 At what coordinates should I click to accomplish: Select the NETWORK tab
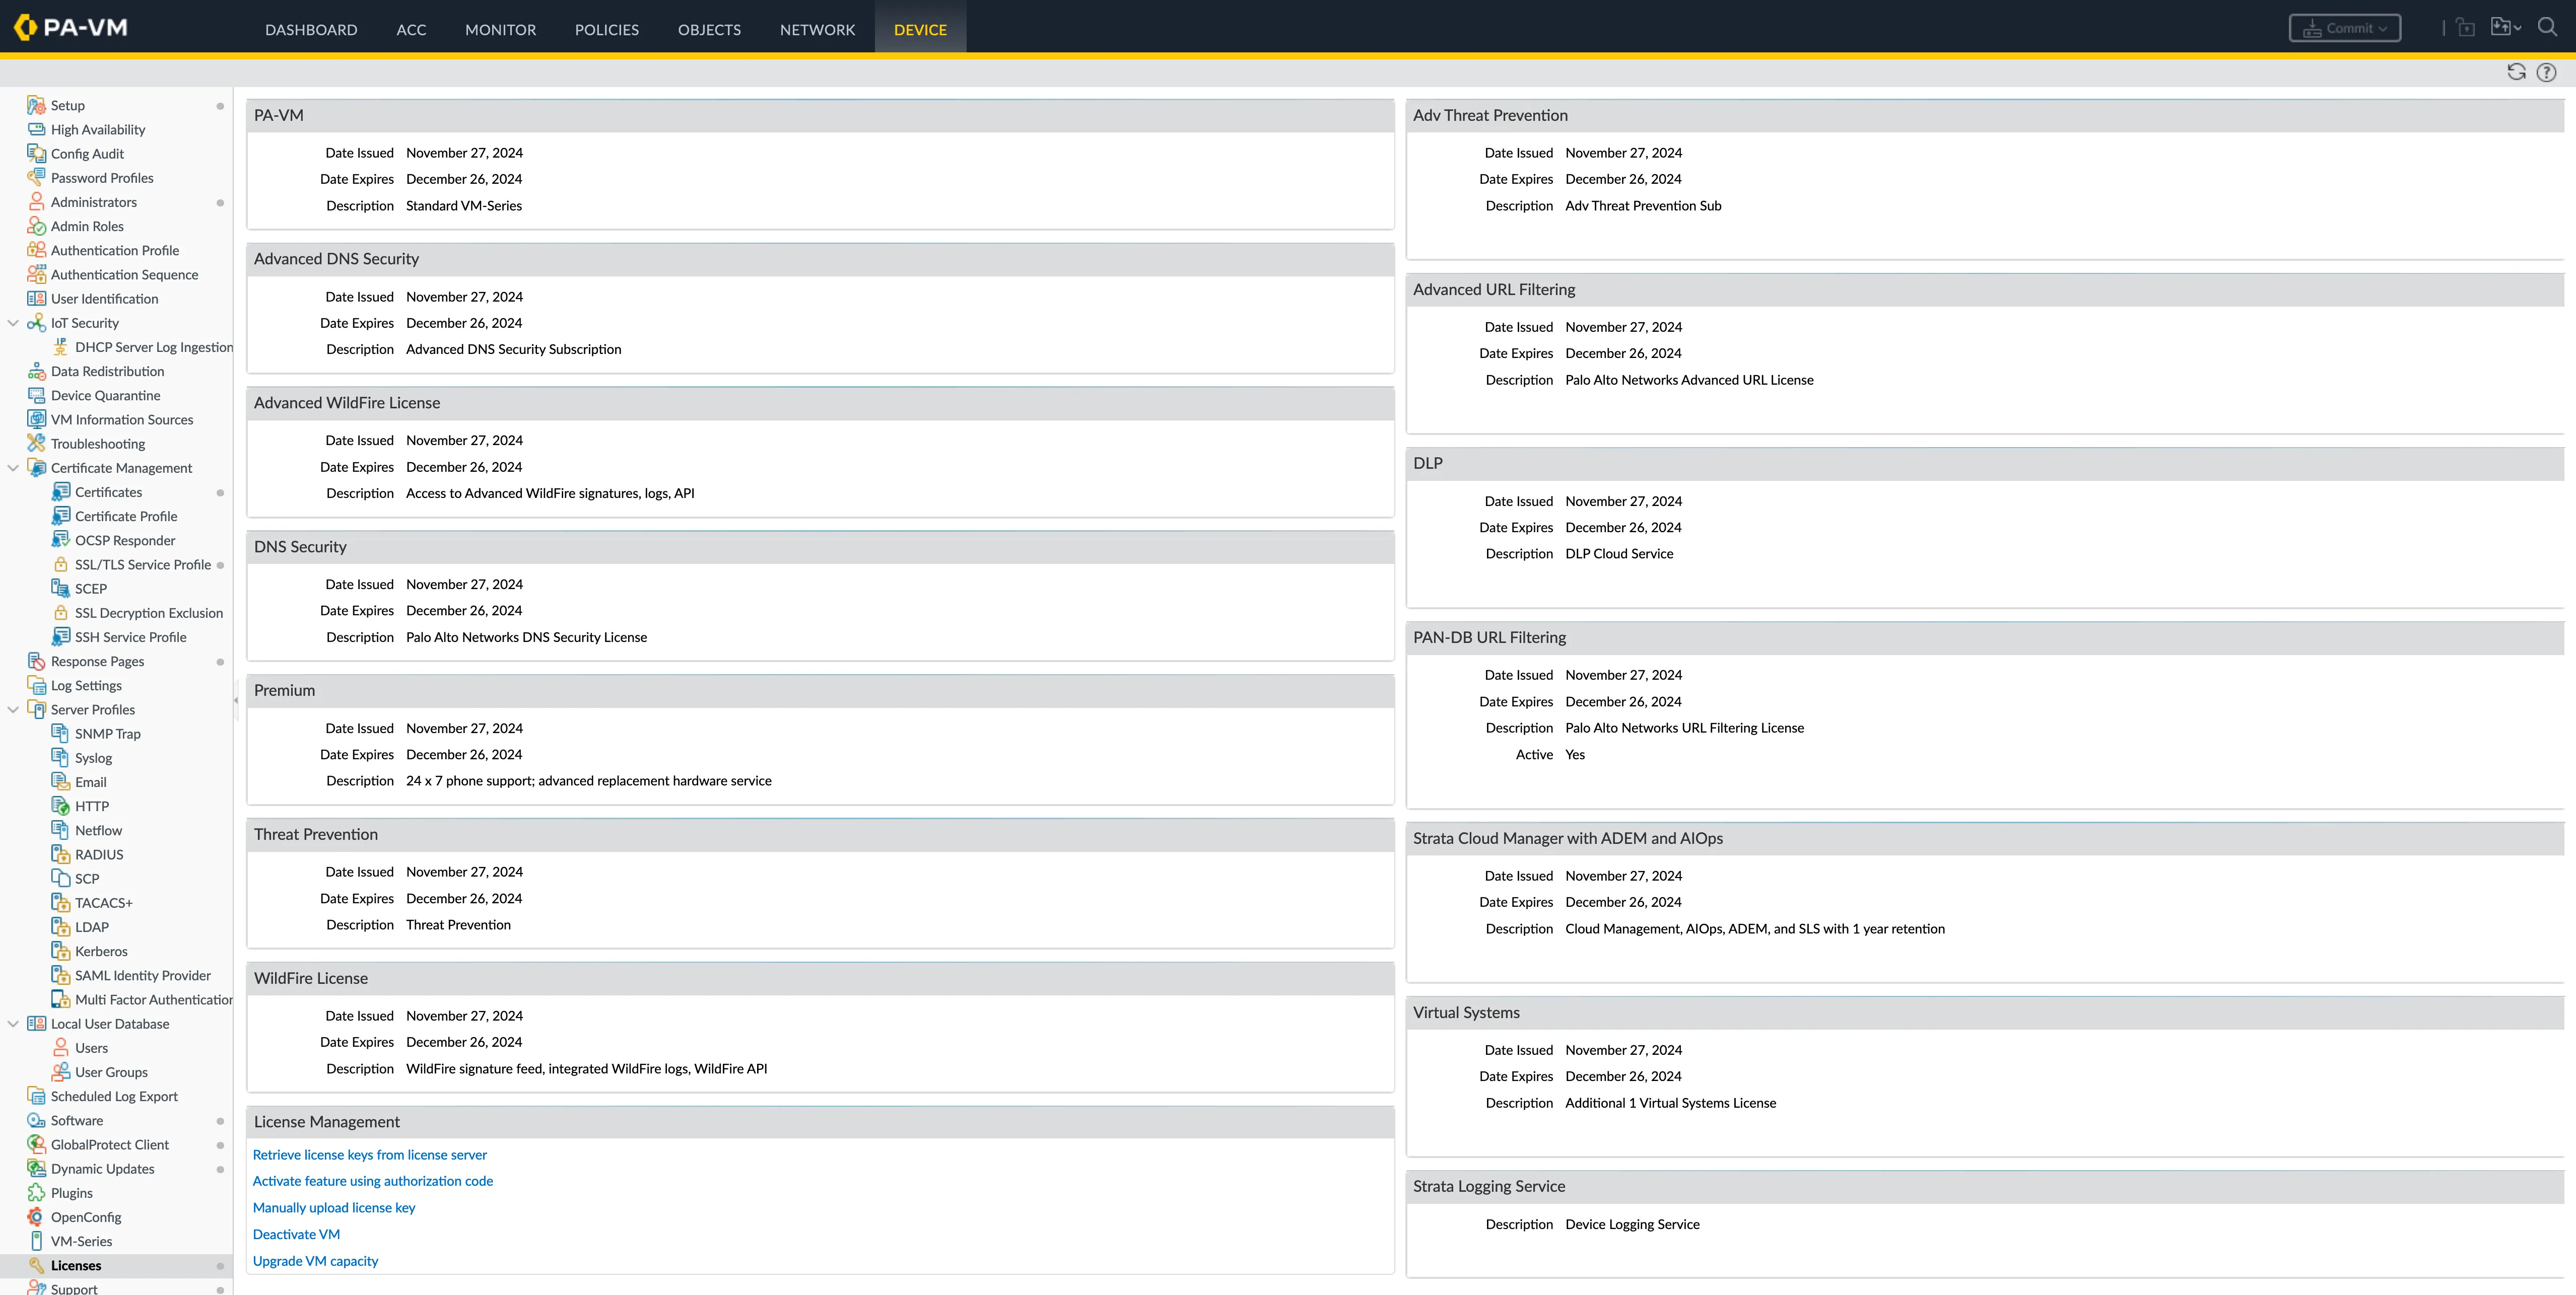click(x=817, y=30)
